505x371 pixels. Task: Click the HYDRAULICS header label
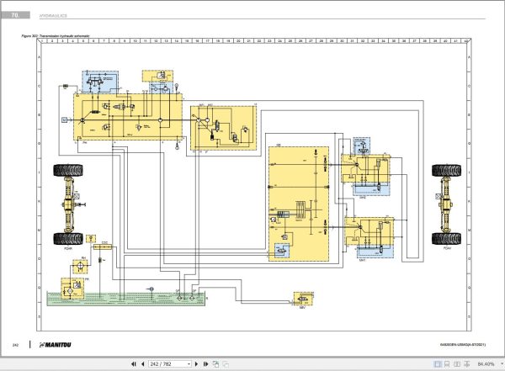click(x=53, y=15)
